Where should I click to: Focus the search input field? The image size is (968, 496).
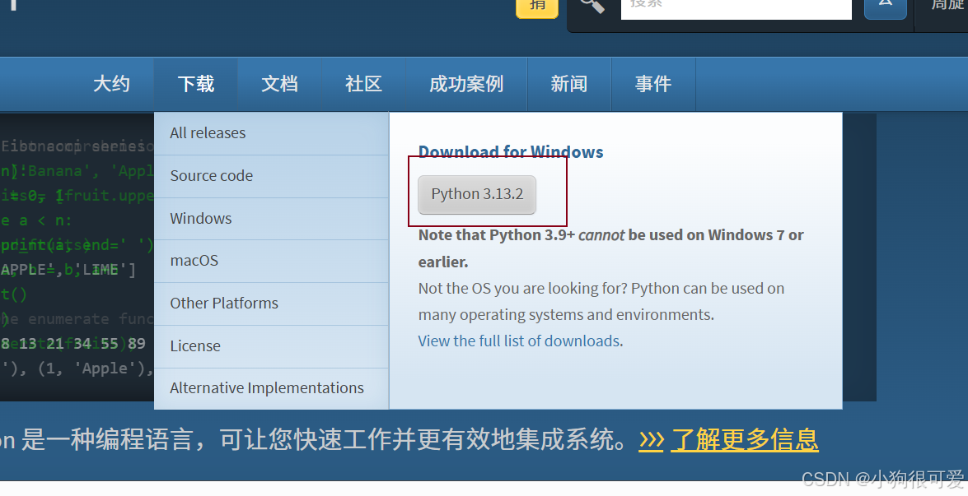point(736,8)
